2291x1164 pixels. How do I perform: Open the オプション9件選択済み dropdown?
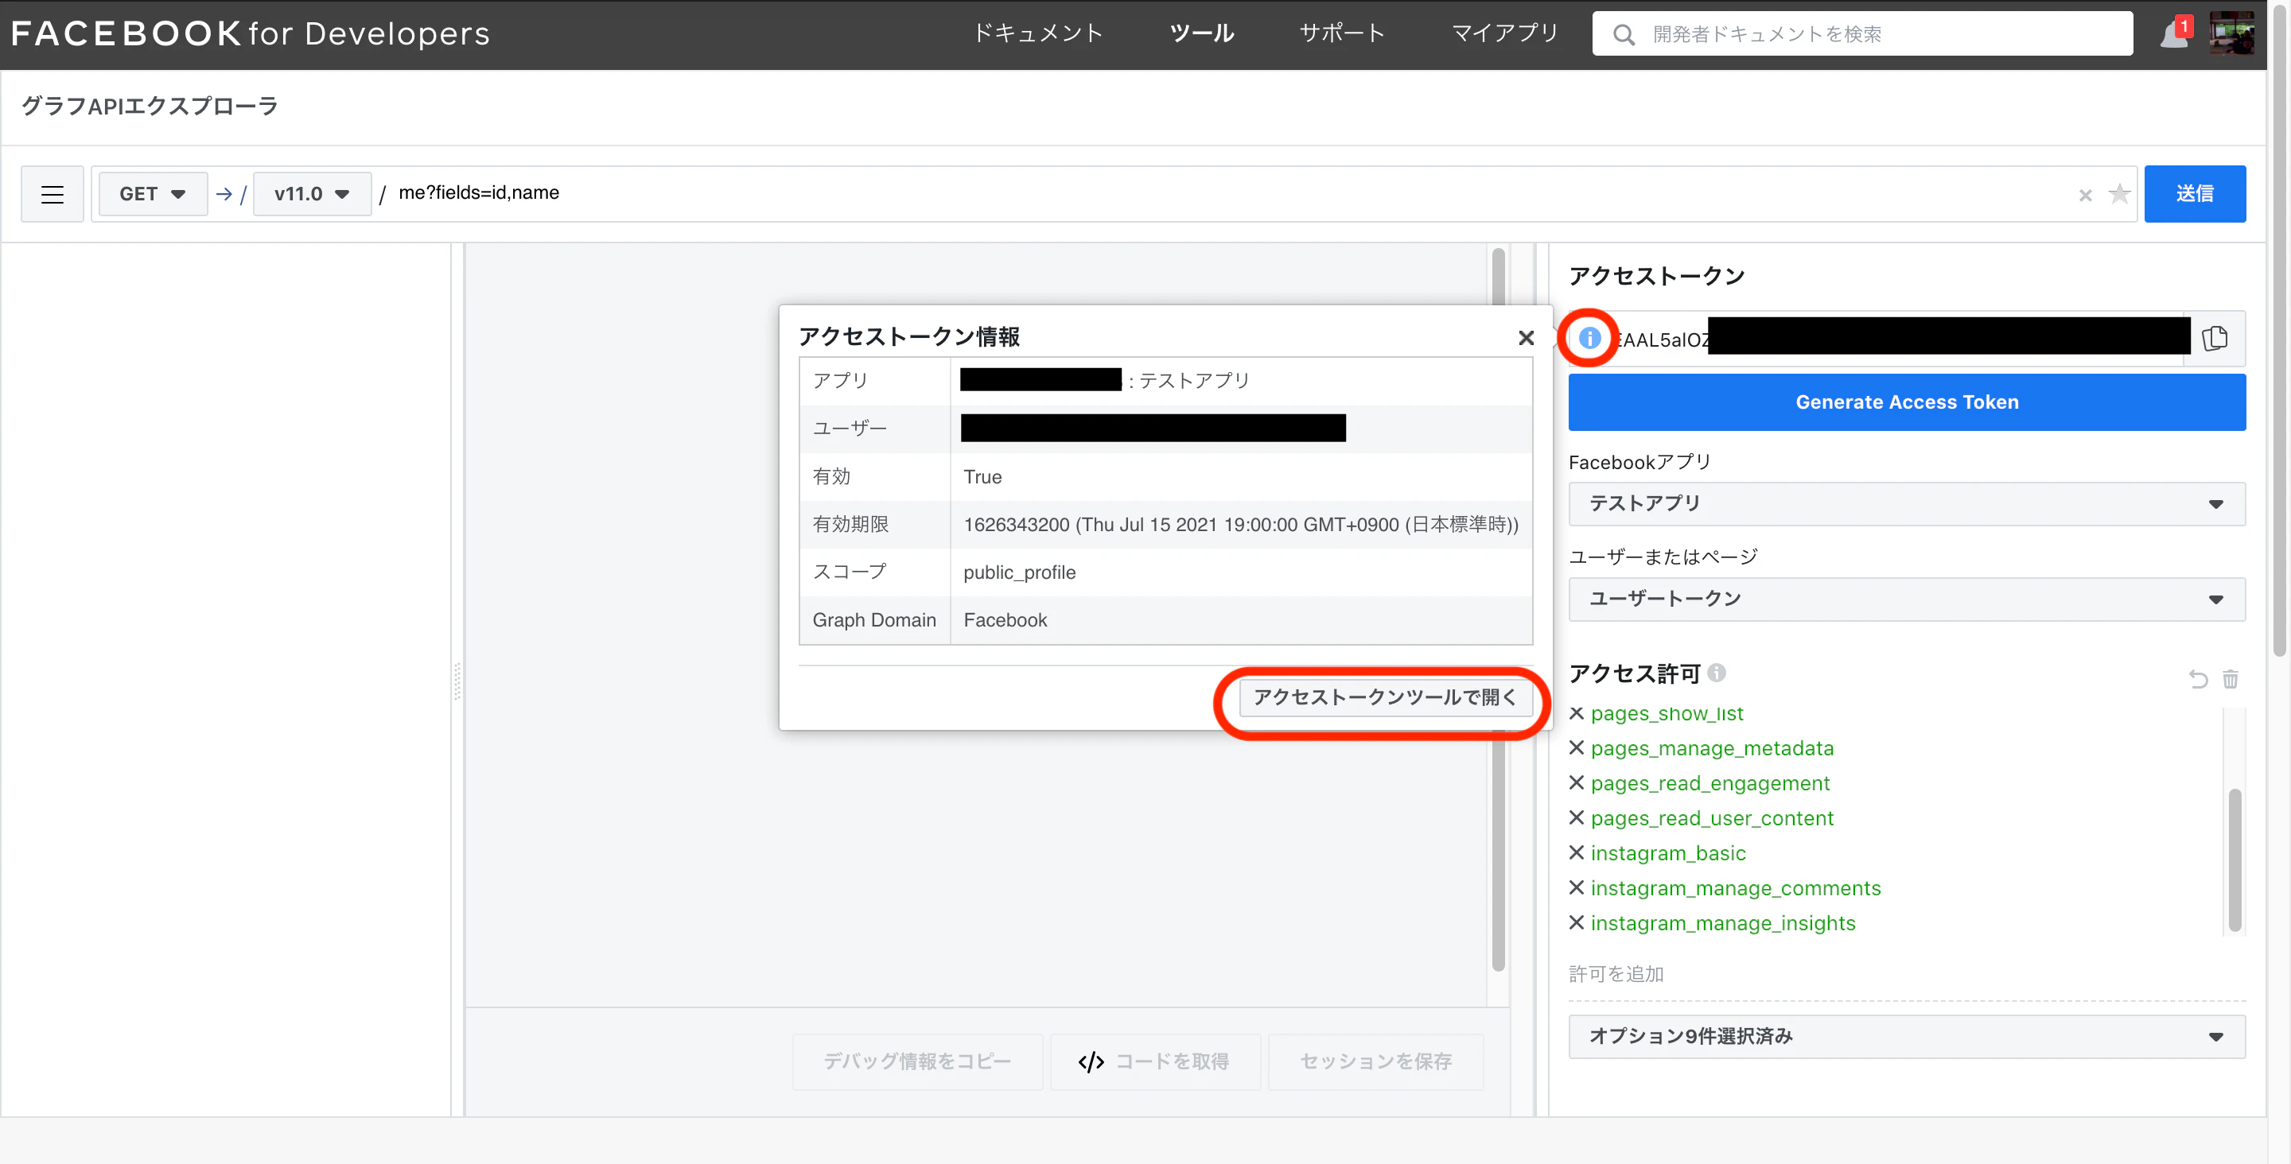1907,1036
